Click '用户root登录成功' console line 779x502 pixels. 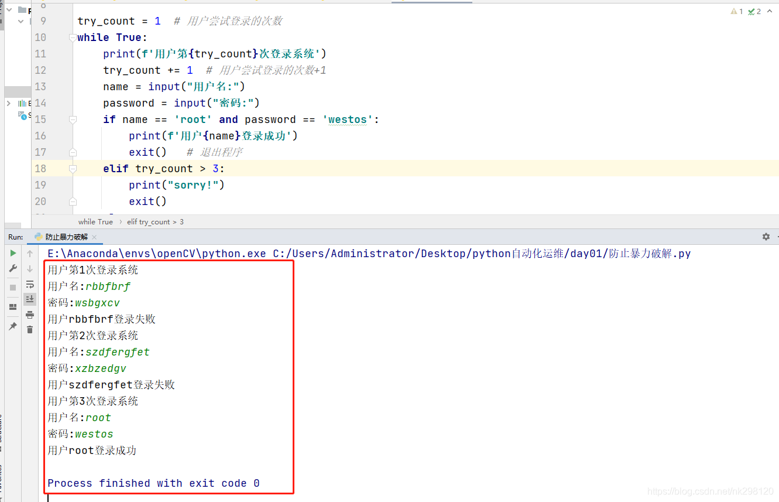[x=92, y=450]
